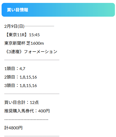
Task: Click the 15:45 start time
Action: (34, 35)
